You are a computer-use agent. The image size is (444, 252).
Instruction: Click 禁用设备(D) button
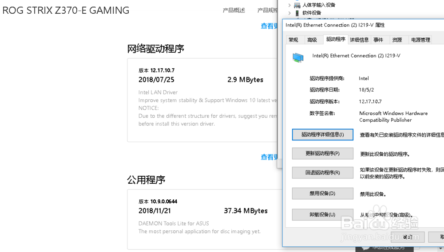(322, 194)
